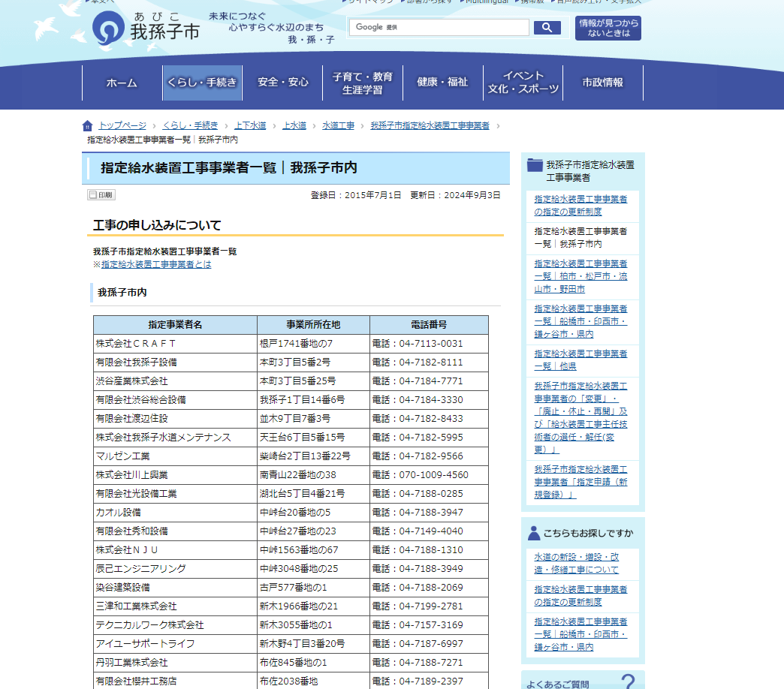Click the Abiko City logo
The height and width of the screenshot is (689, 784).
coord(146,28)
